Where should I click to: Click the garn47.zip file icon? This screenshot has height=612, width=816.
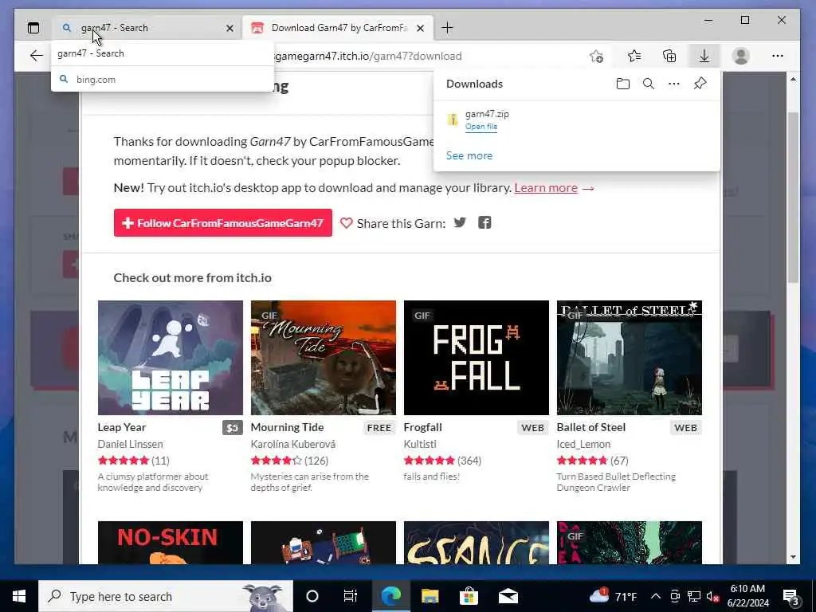[x=453, y=120]
